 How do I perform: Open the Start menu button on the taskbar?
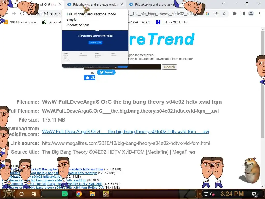click(x=9, y=194)
